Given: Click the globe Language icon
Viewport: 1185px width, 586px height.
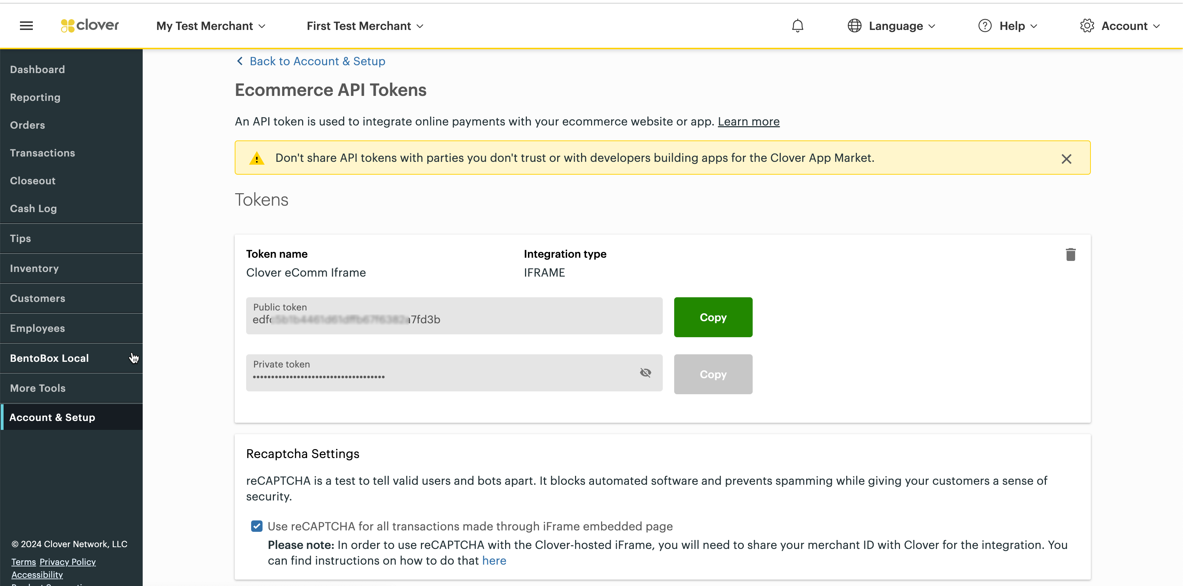Looking at the screenshot, I should [x=854, y=26].
